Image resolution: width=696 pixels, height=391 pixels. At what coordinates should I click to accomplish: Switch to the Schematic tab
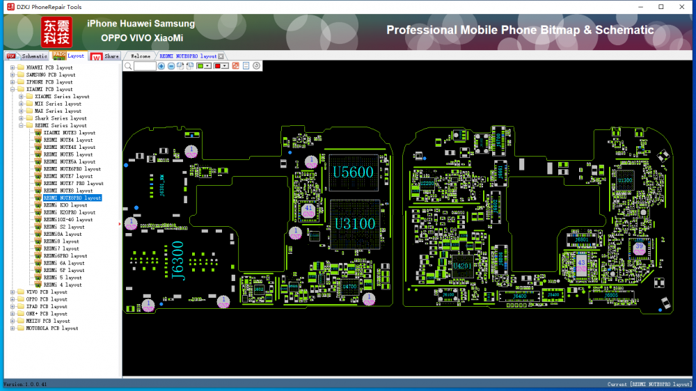click(33, 56)
